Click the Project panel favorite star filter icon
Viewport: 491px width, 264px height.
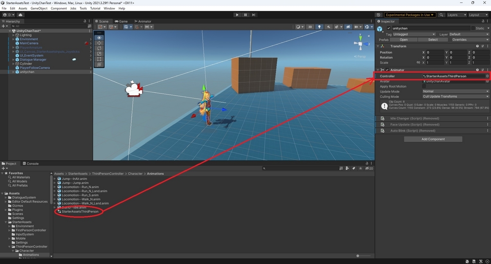click(360, 168)
